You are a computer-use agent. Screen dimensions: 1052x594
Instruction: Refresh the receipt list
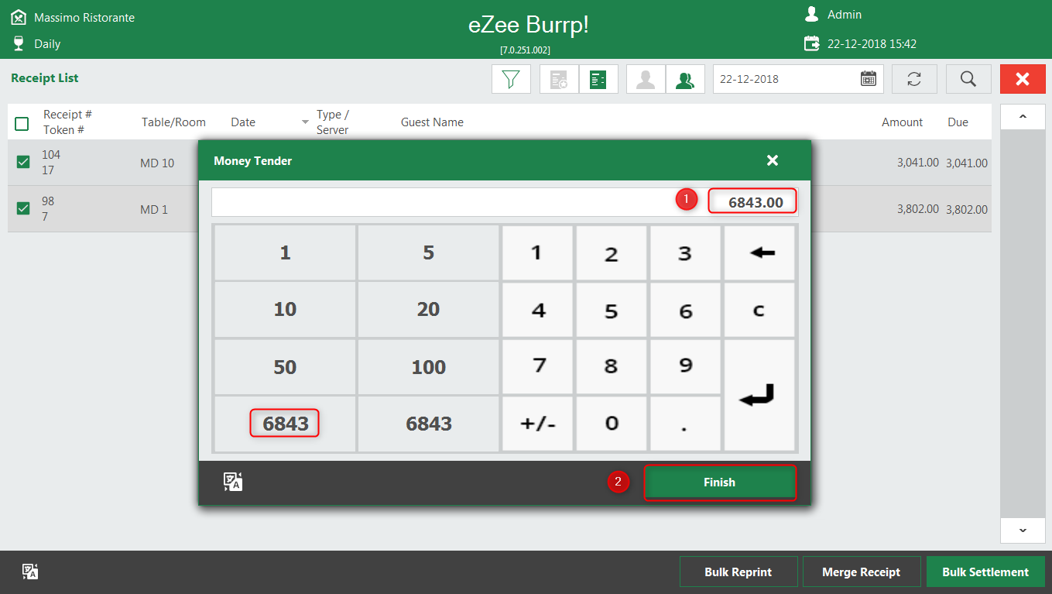pos(914,79)
